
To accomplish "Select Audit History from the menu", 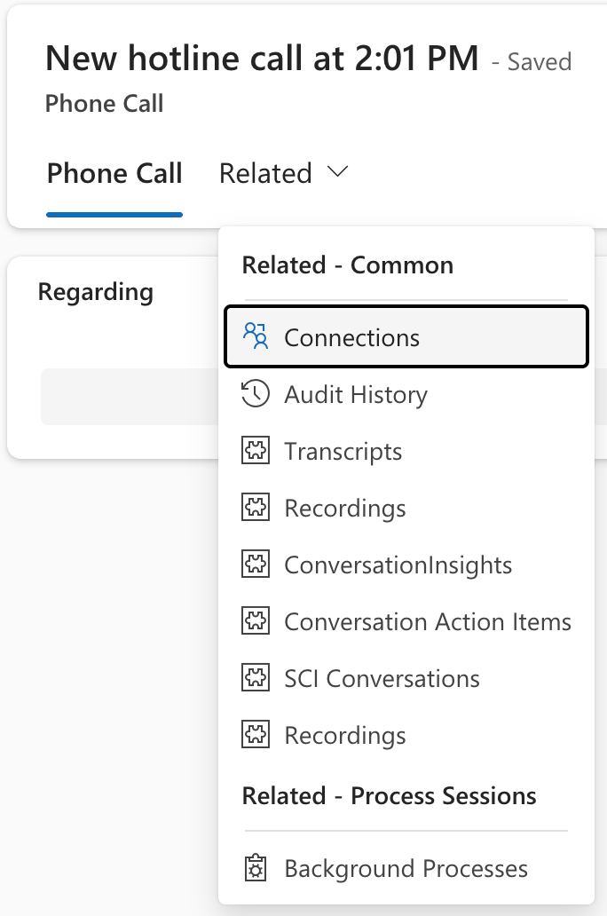I will (355, 394).
